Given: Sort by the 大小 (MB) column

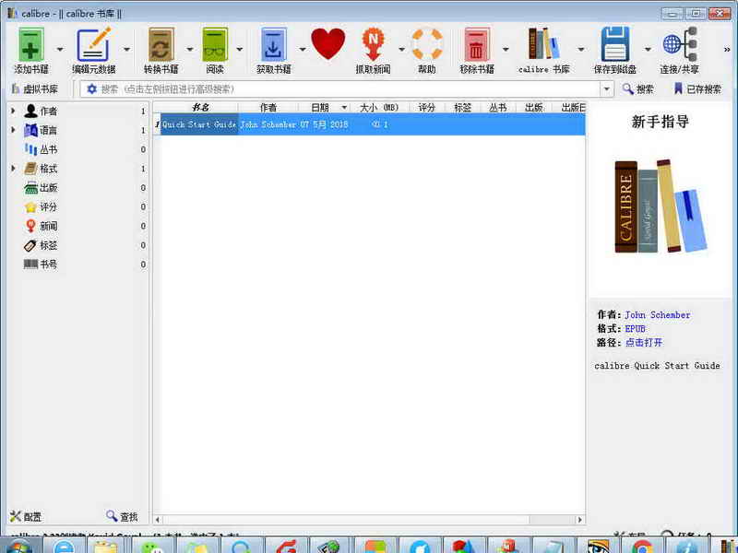Looking at the screenshot, I should 379,107.
